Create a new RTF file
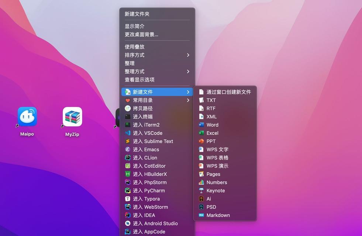This screenshot has height=236, width=362. [225, 108]
